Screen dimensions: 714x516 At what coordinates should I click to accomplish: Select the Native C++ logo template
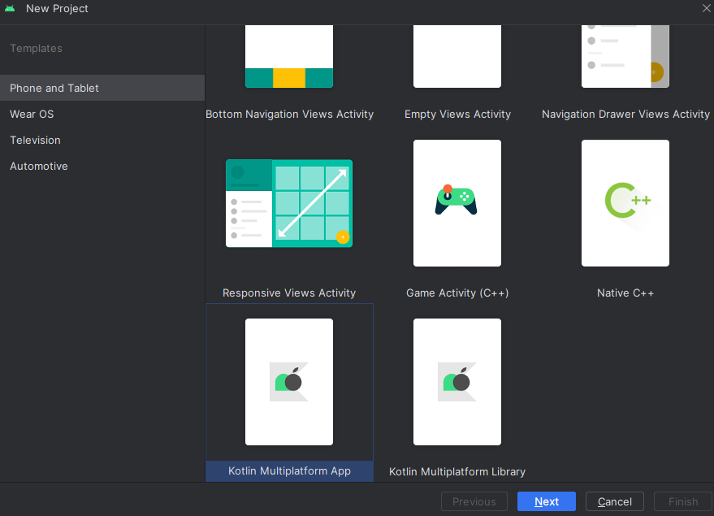[625, 202]
